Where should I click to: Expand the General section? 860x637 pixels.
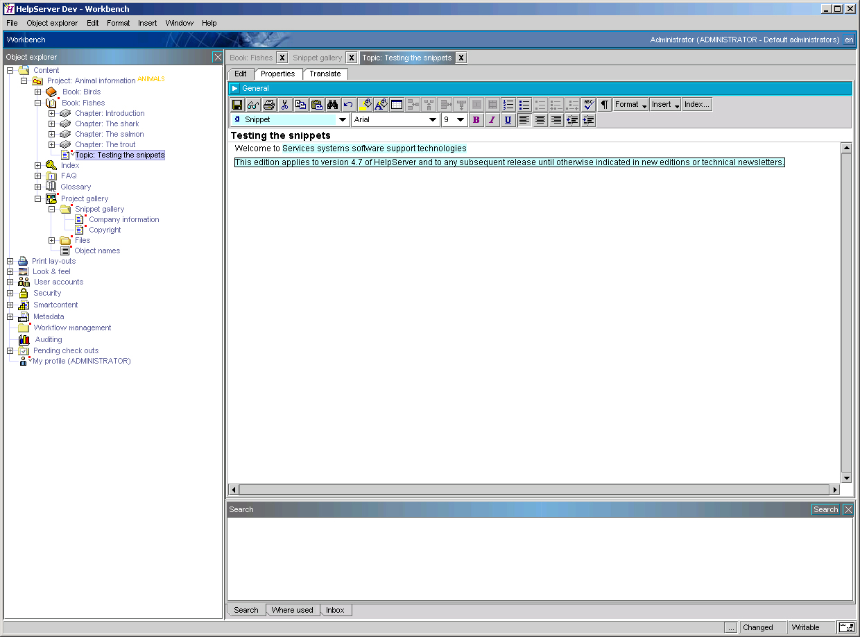tap(235, 89)
